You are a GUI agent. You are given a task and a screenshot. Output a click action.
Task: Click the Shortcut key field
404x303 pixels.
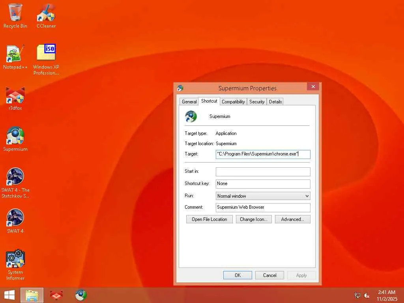click(x=263, y=184)
